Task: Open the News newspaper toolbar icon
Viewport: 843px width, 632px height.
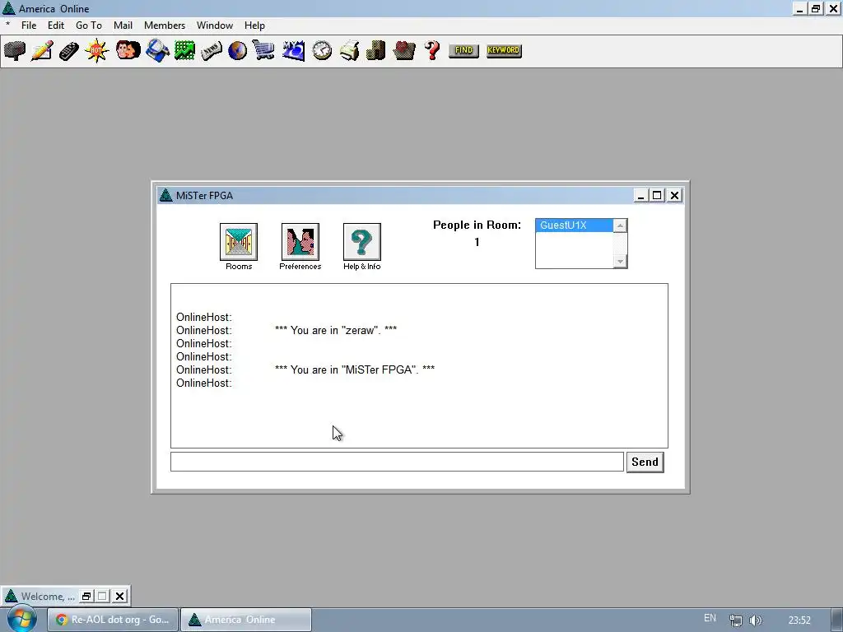Action: [212, 51]
